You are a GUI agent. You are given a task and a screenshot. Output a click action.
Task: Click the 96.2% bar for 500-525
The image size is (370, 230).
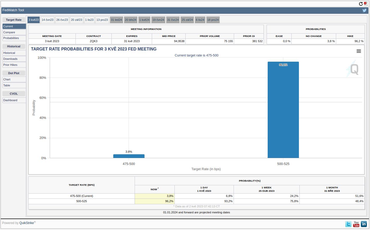click(283, 110)
